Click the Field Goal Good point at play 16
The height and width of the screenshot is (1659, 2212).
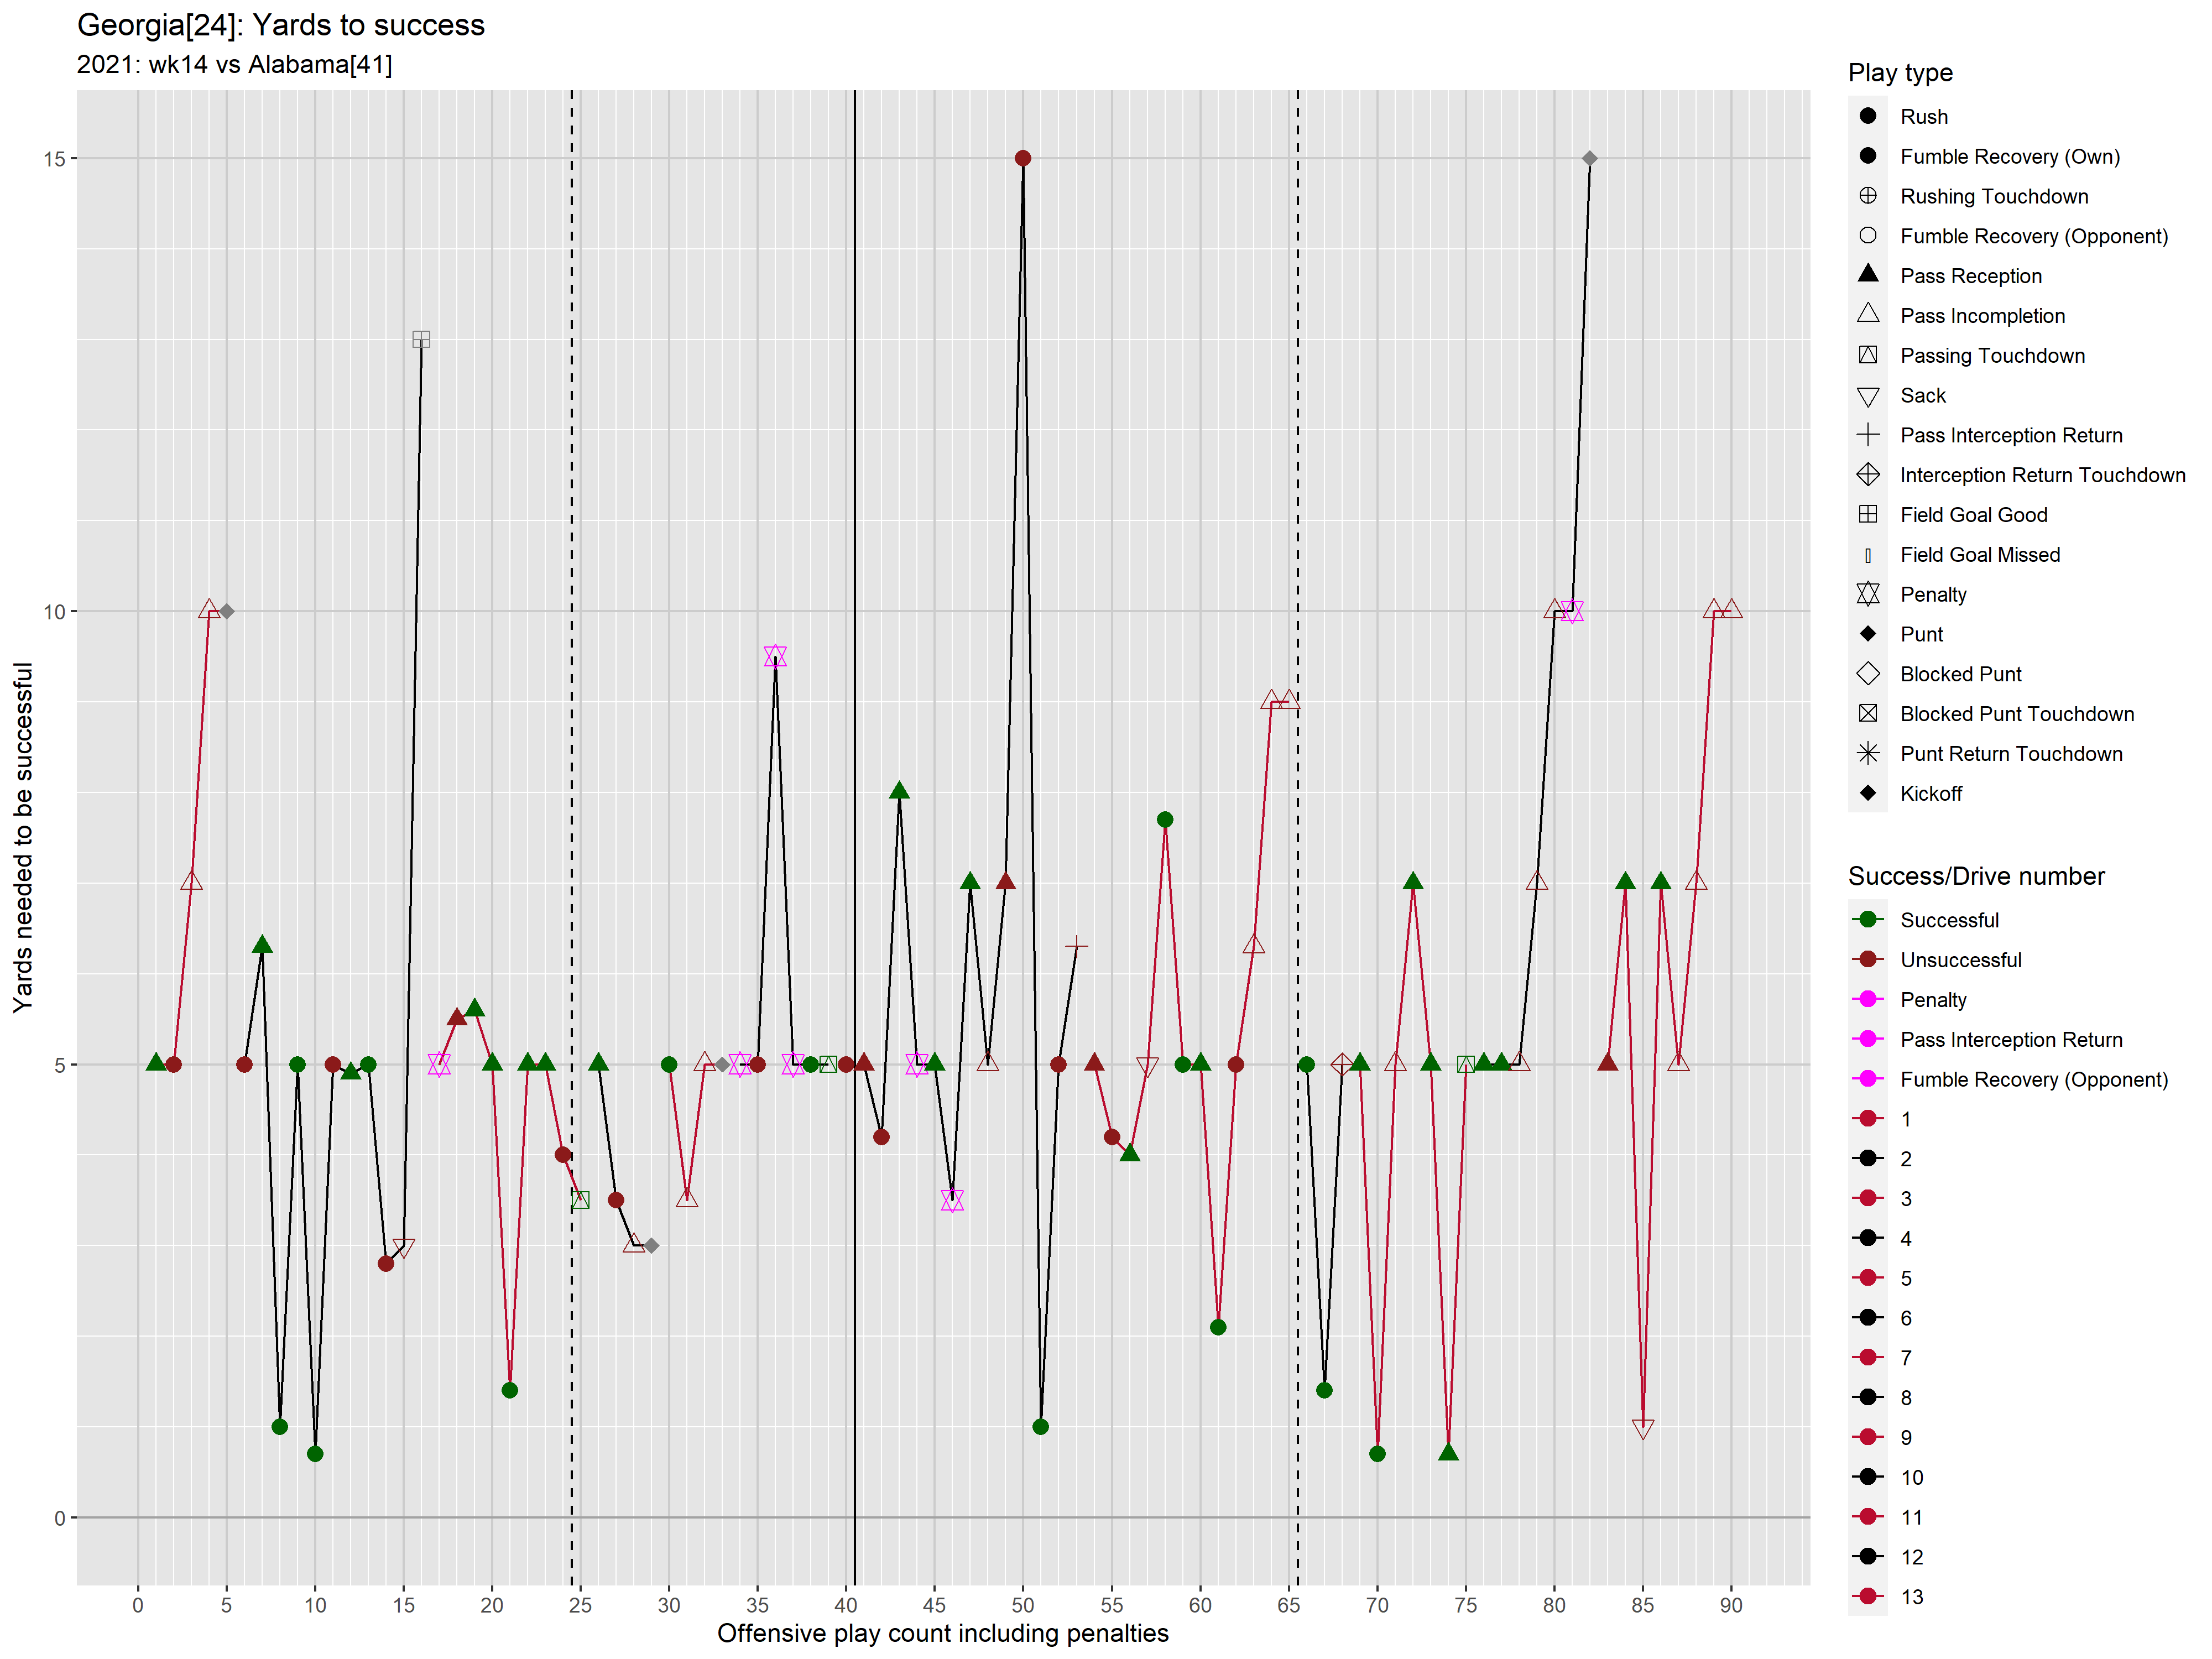click(421, 340)
